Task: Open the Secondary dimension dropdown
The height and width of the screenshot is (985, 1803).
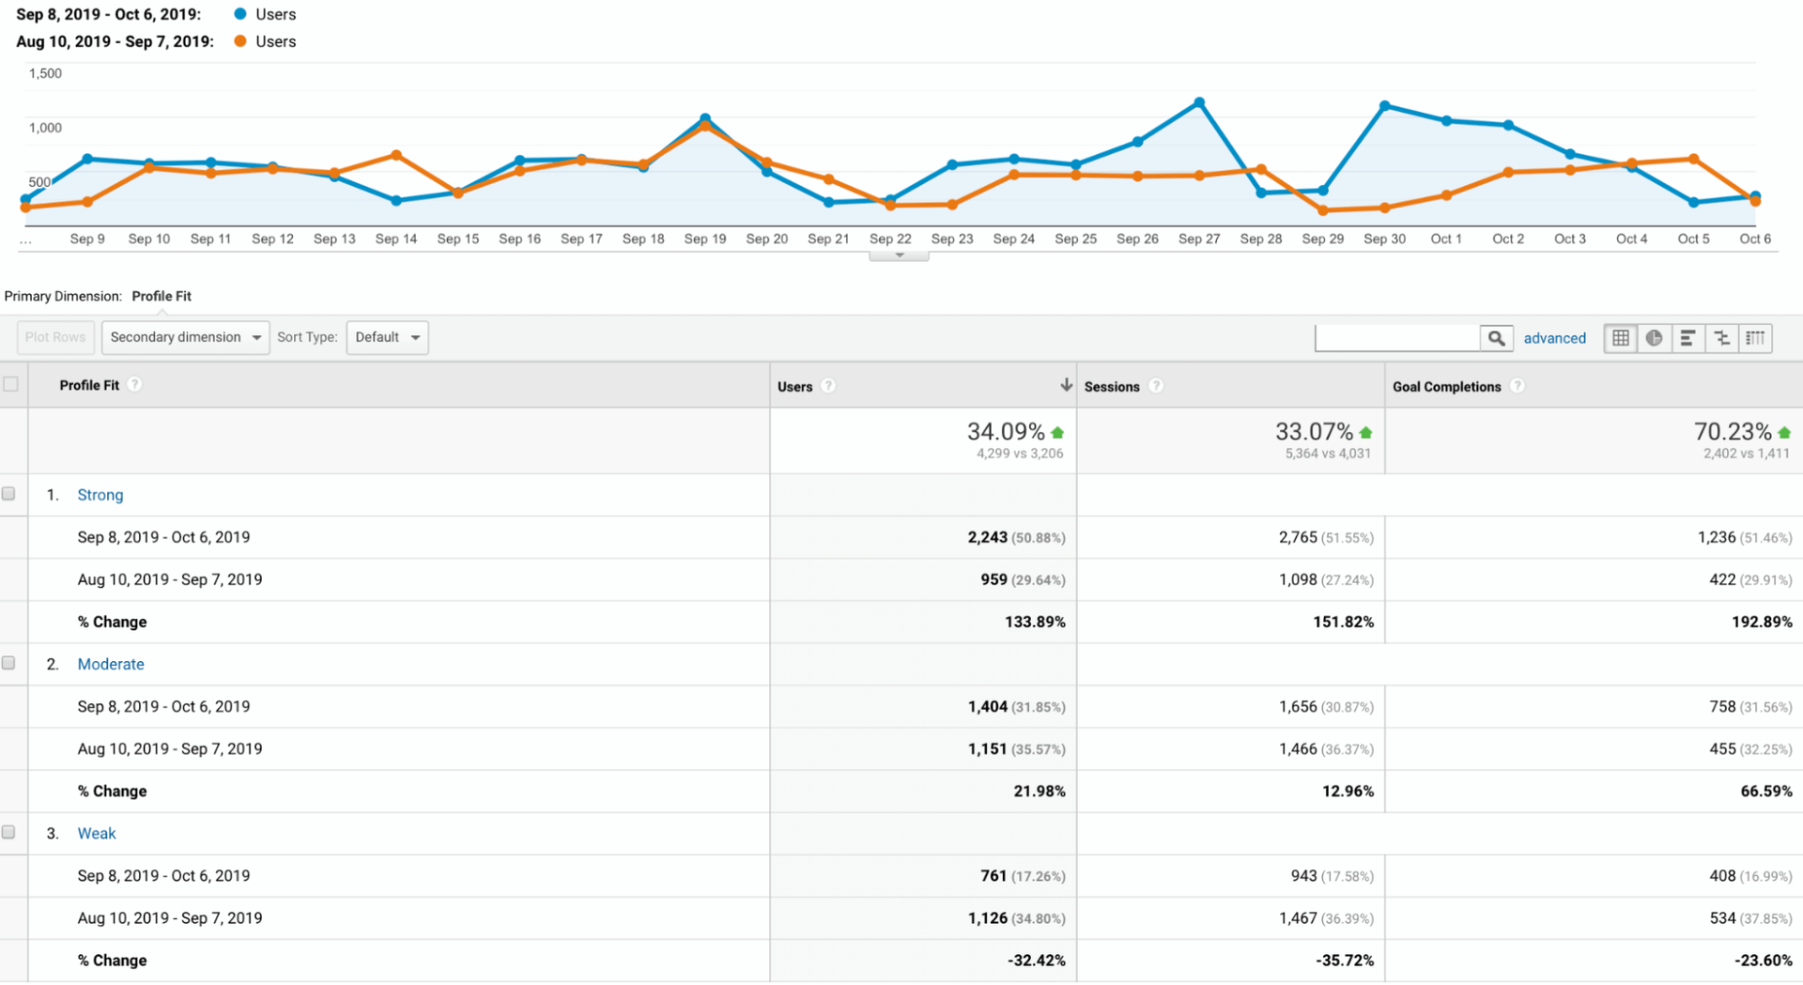Action: 185,337
